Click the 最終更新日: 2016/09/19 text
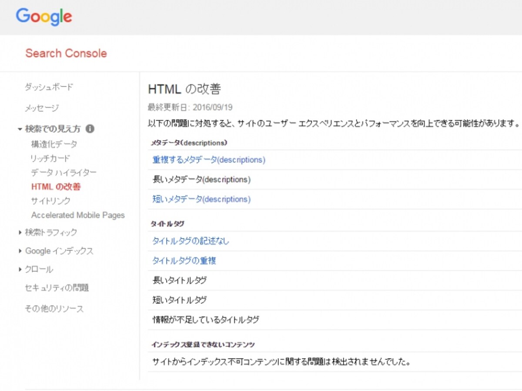Image resolution: width=522 pixels, height=391 pixels. pos(191,107)
